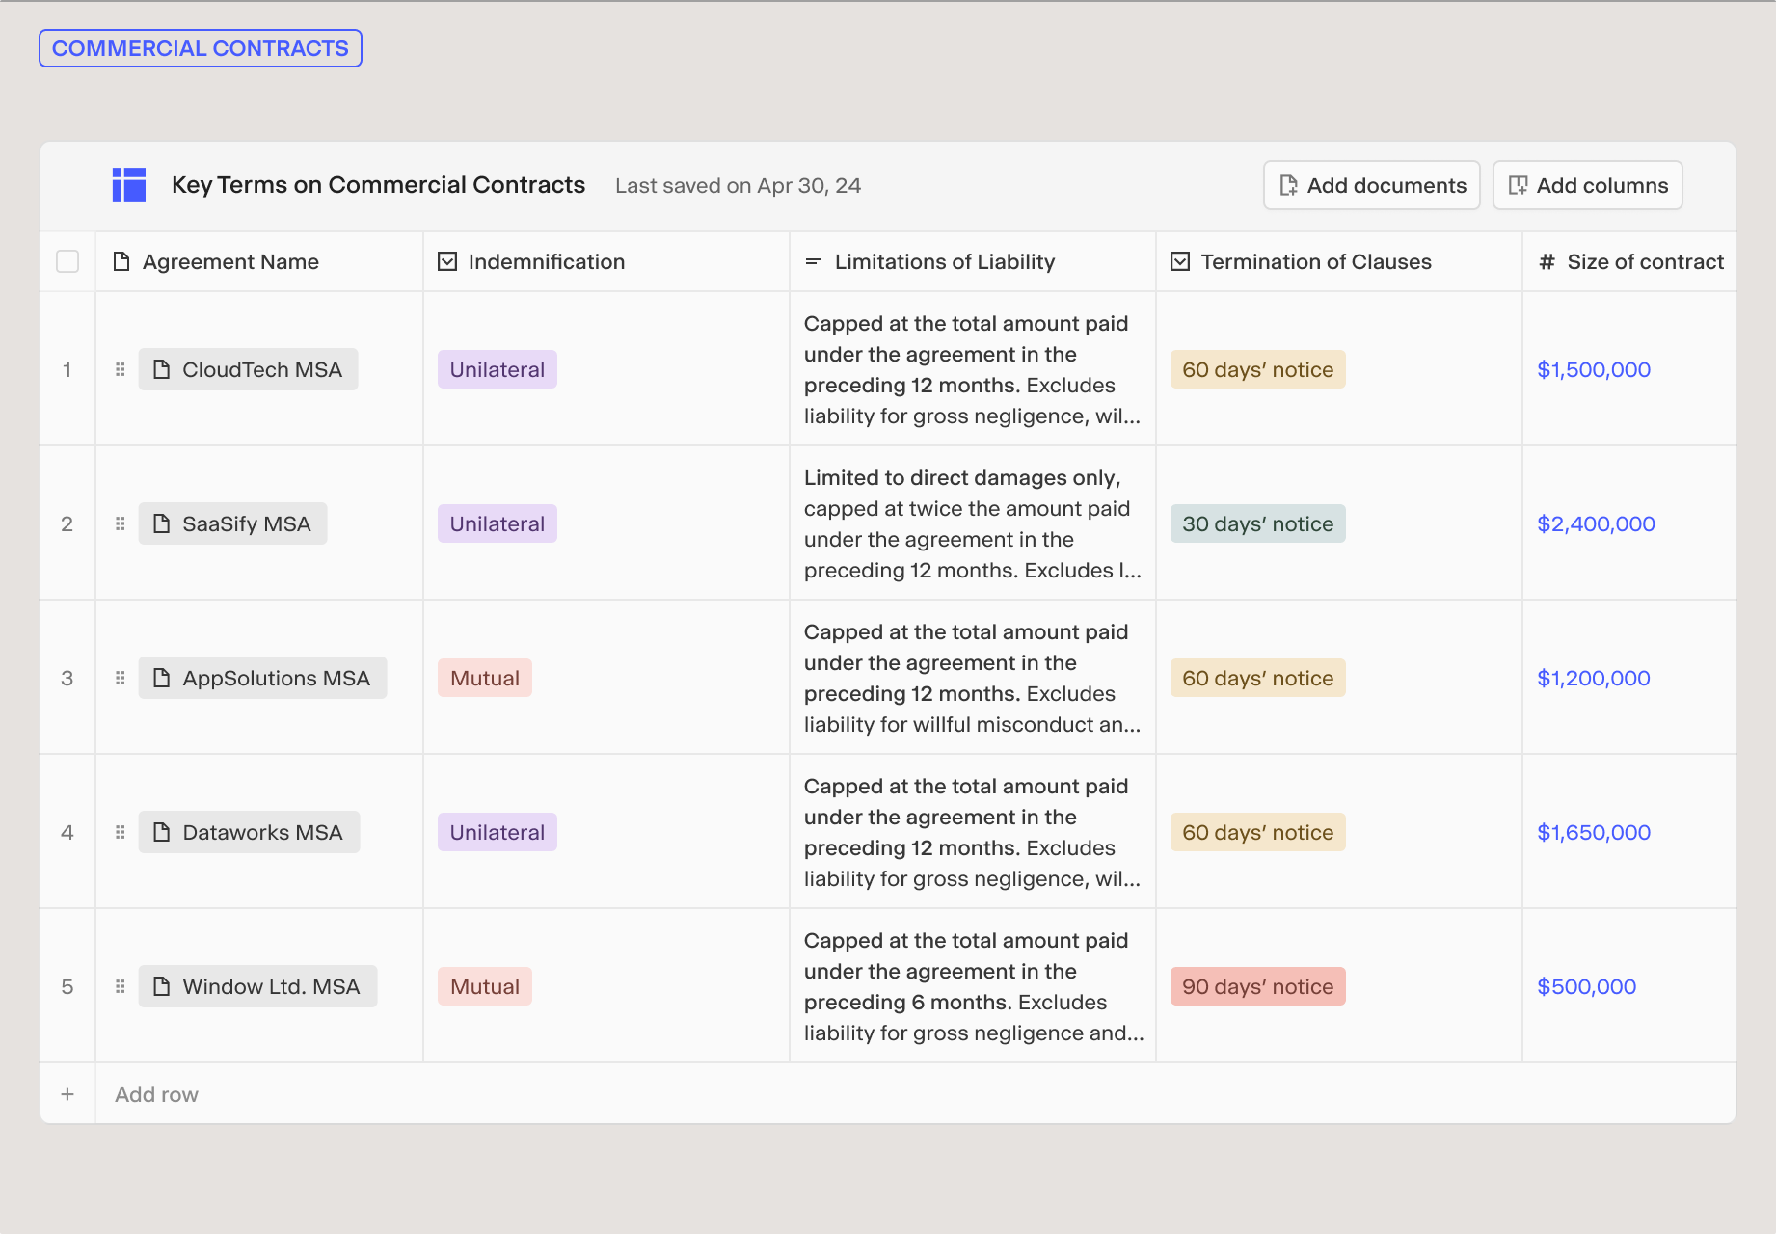
Task: Click the plus icon beside Add row
Action: [x=67, y=1093]
